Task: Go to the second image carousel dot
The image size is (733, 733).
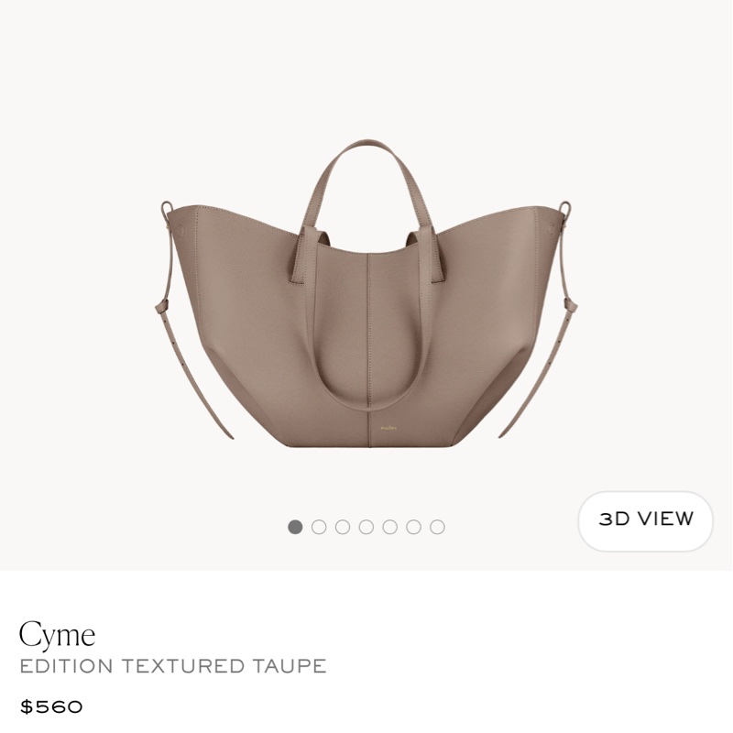Action: pyautogui.click(x=319, y=527)
